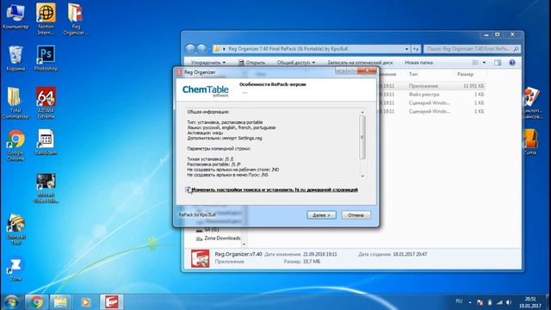Screen dimensions: 551x310
Task: Refresh the Explorer address bar location
Action: click(416, 49)
